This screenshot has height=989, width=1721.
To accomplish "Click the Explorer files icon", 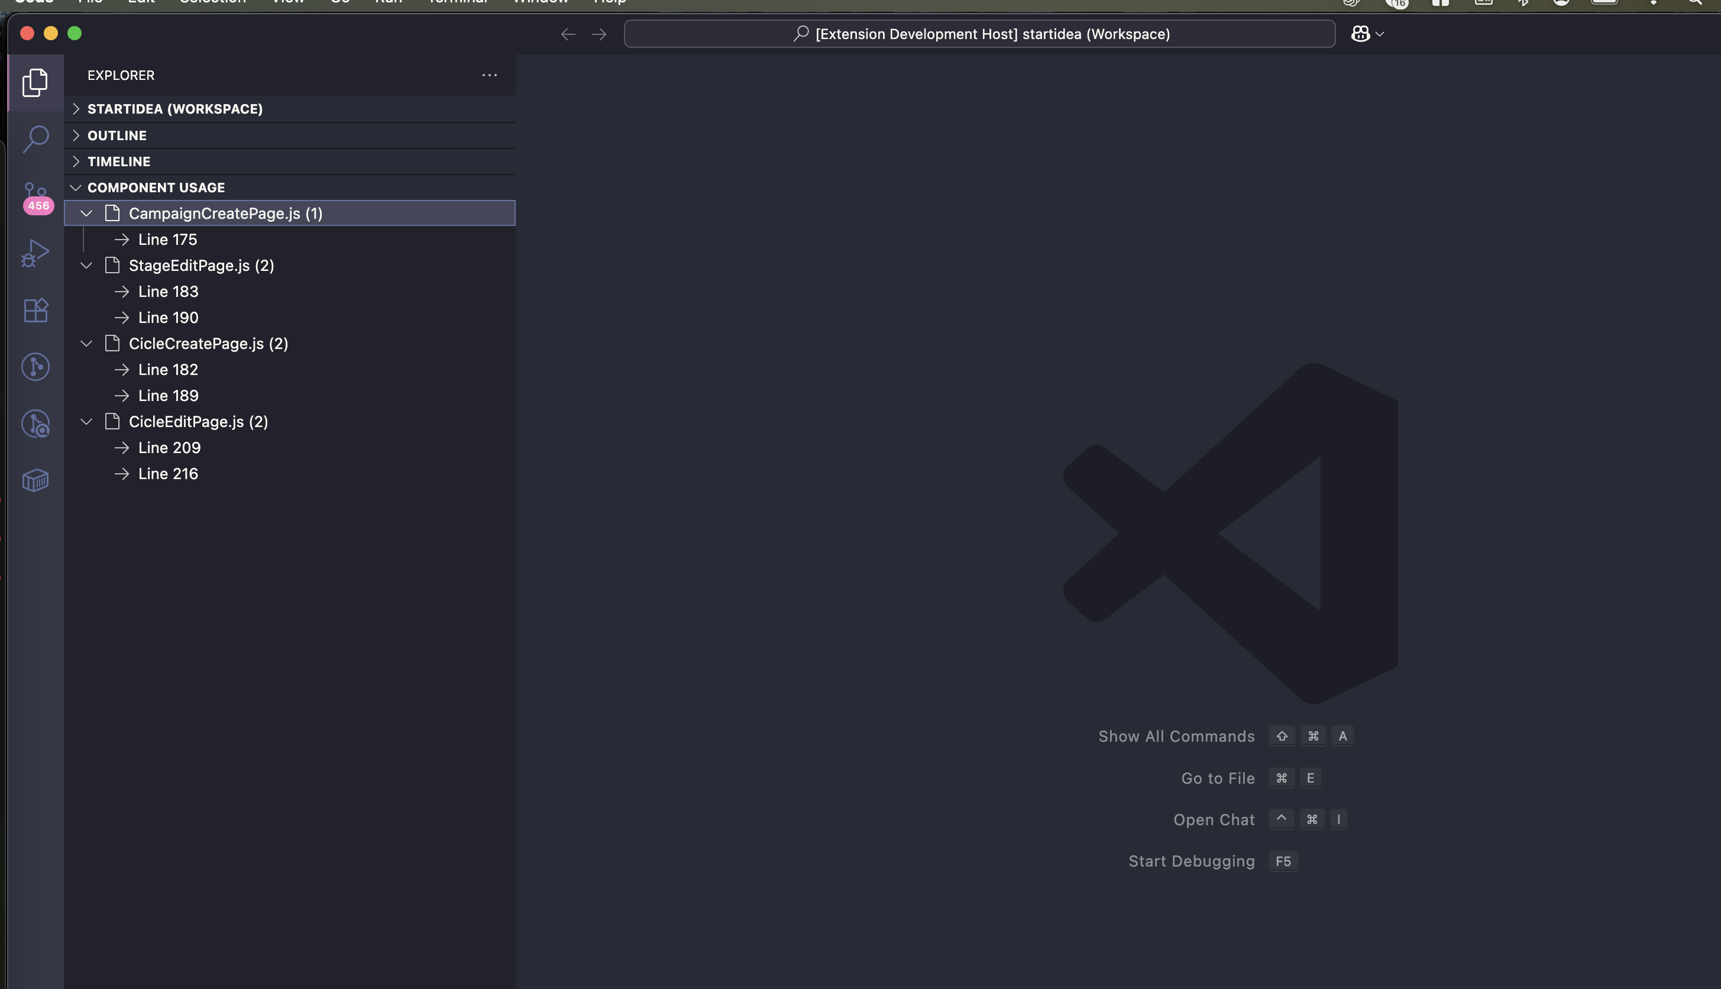I will pos(35,82).
